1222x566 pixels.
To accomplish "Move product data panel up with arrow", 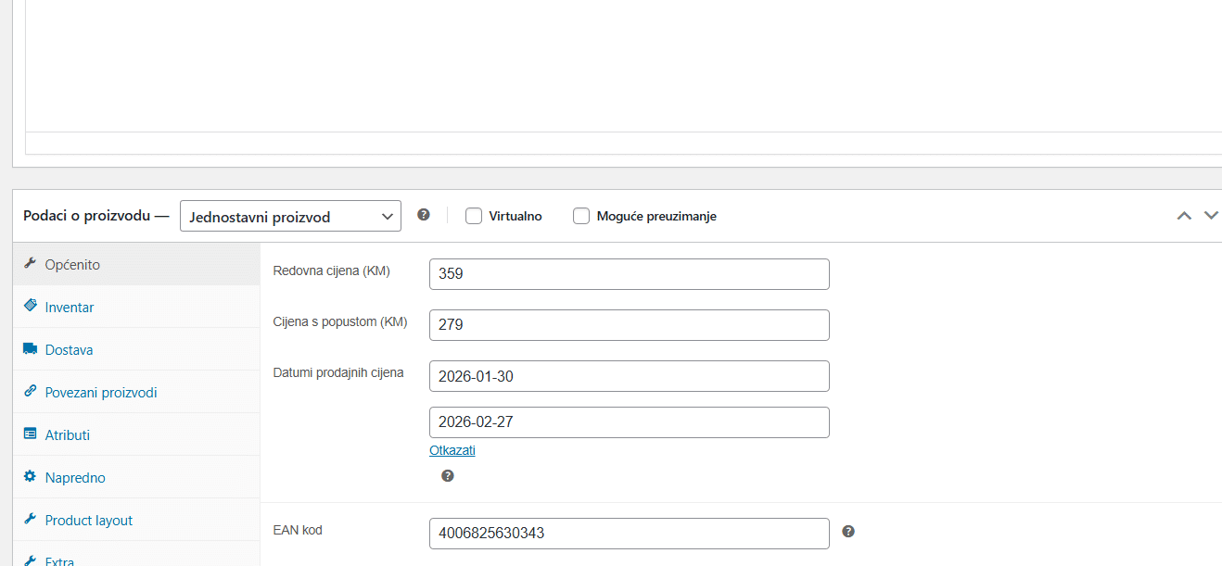I will click(x=1183, y=216).
